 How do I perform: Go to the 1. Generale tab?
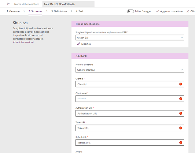13,11
